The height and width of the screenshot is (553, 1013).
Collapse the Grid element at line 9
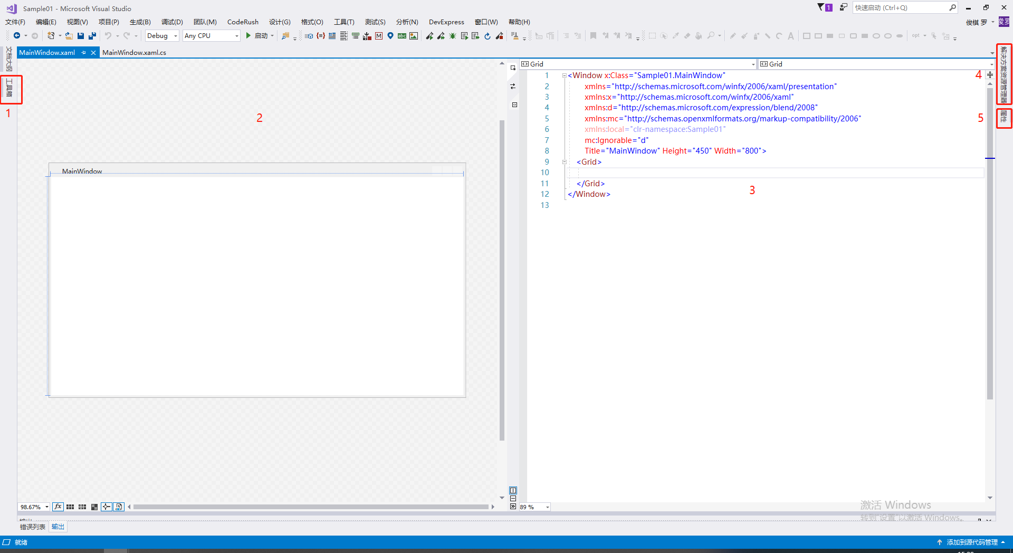pos(564,162)
